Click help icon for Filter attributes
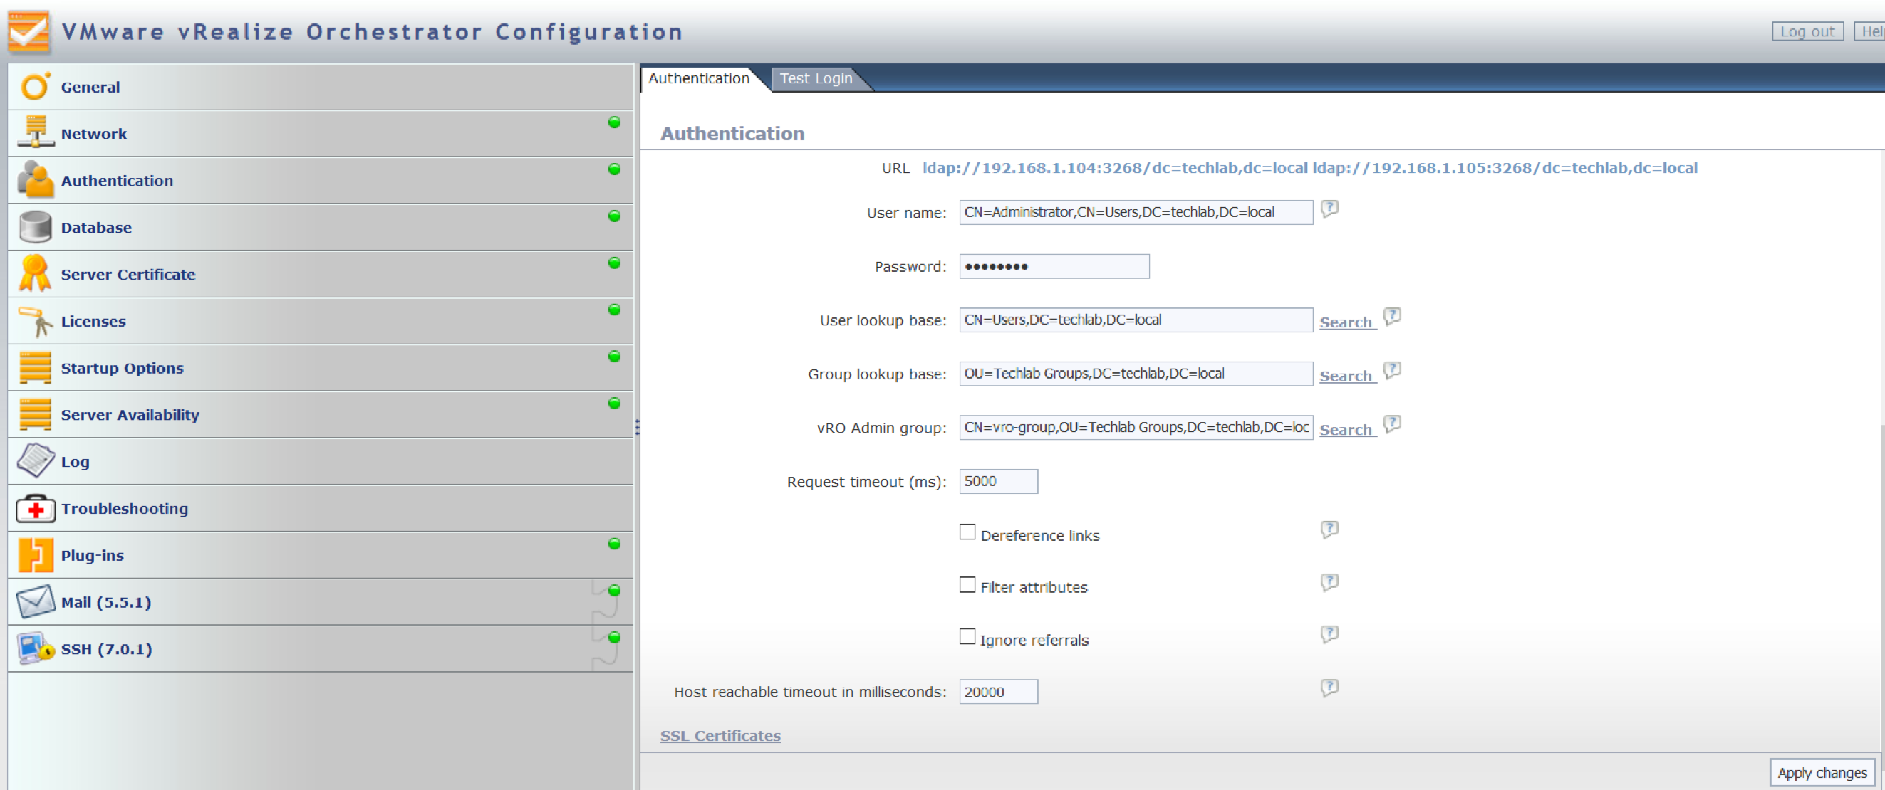The height and width of the screenshot is (790, 1885). (1329, 581)
